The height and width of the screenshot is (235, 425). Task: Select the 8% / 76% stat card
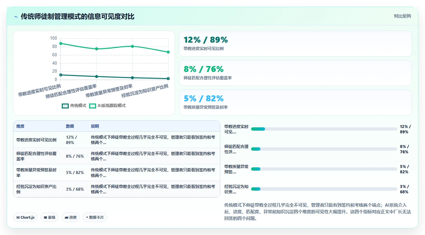(x=295, y=73)
